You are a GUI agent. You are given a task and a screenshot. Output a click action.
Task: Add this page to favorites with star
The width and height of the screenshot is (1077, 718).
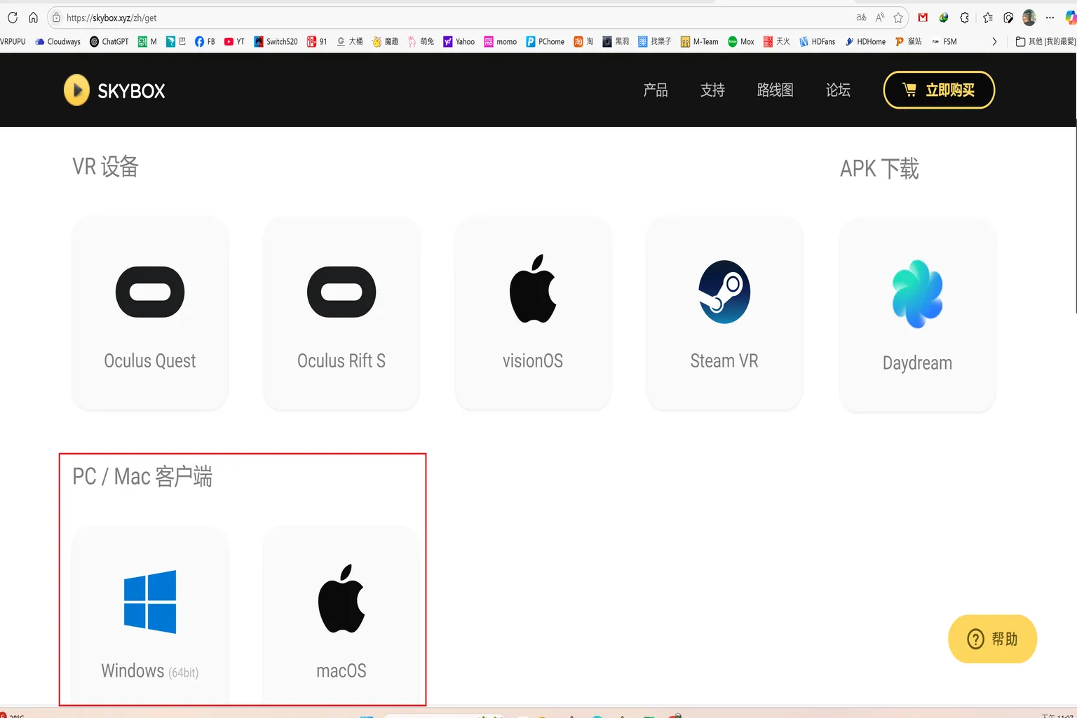click(x=898, y=18)
